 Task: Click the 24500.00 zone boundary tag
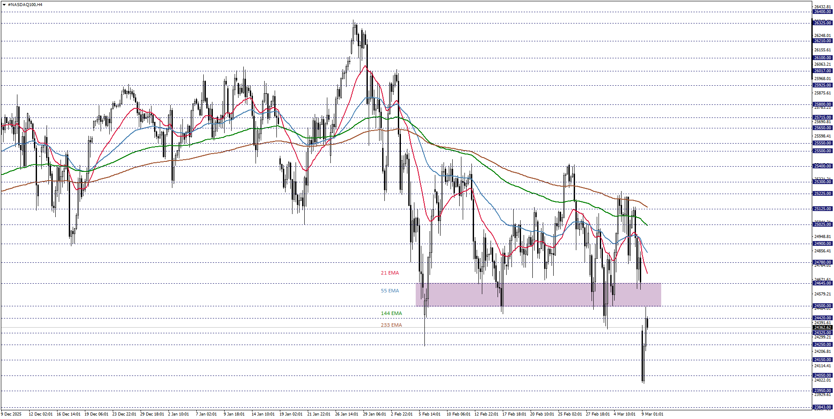(x=823, y=305)
